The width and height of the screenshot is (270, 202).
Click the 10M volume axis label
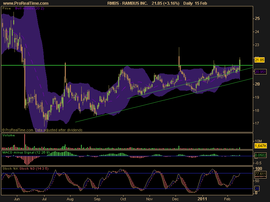pos(258,141)
